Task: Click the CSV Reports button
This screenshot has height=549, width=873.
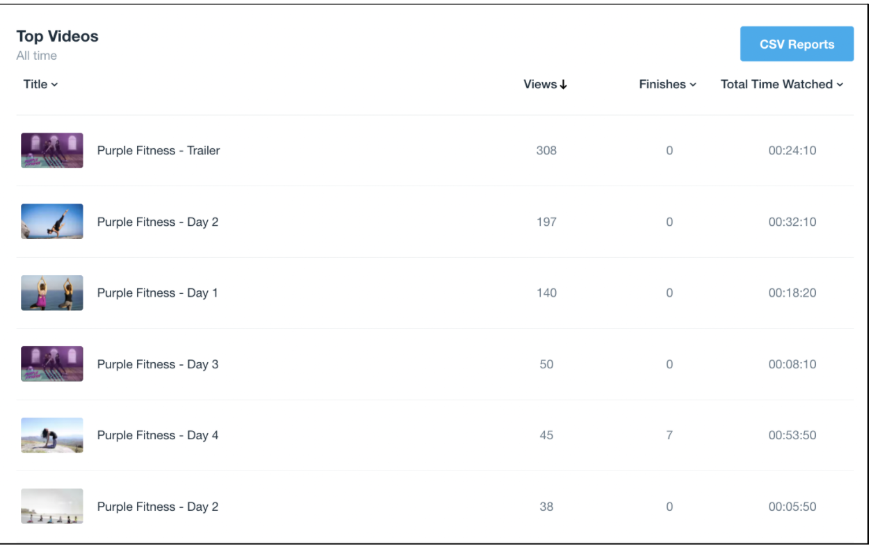Action: 797,44
